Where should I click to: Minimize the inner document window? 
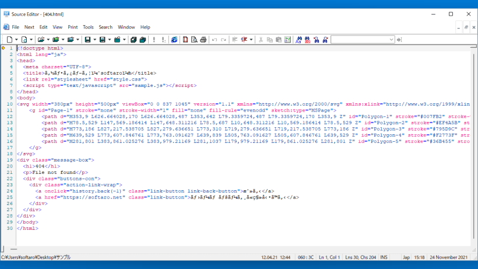pyautogui.click(x=459, y=27)
